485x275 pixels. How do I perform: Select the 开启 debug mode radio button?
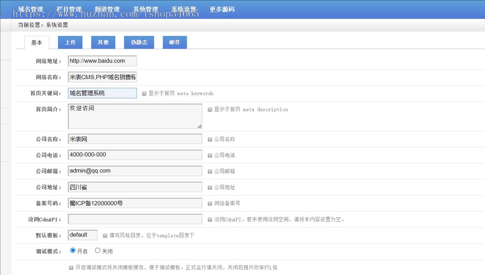point(73,250)
